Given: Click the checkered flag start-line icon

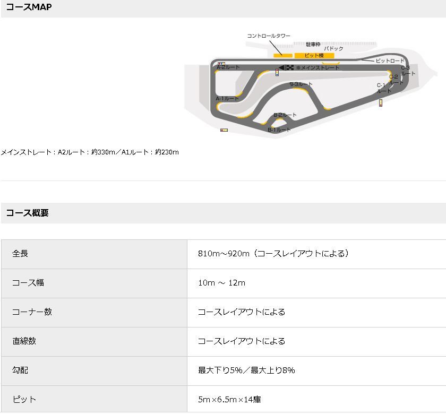Looking at the screenshot, I should [289, 68].
